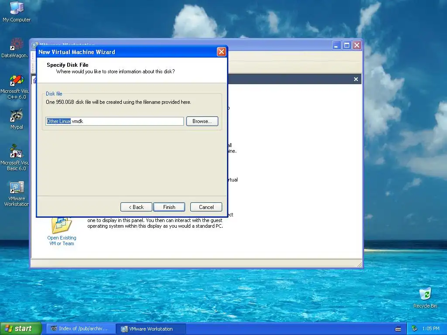Launch Microsoft Visual Basic 6.0 shortcut
The image size is (447, 335).
[x=15, y=157]
